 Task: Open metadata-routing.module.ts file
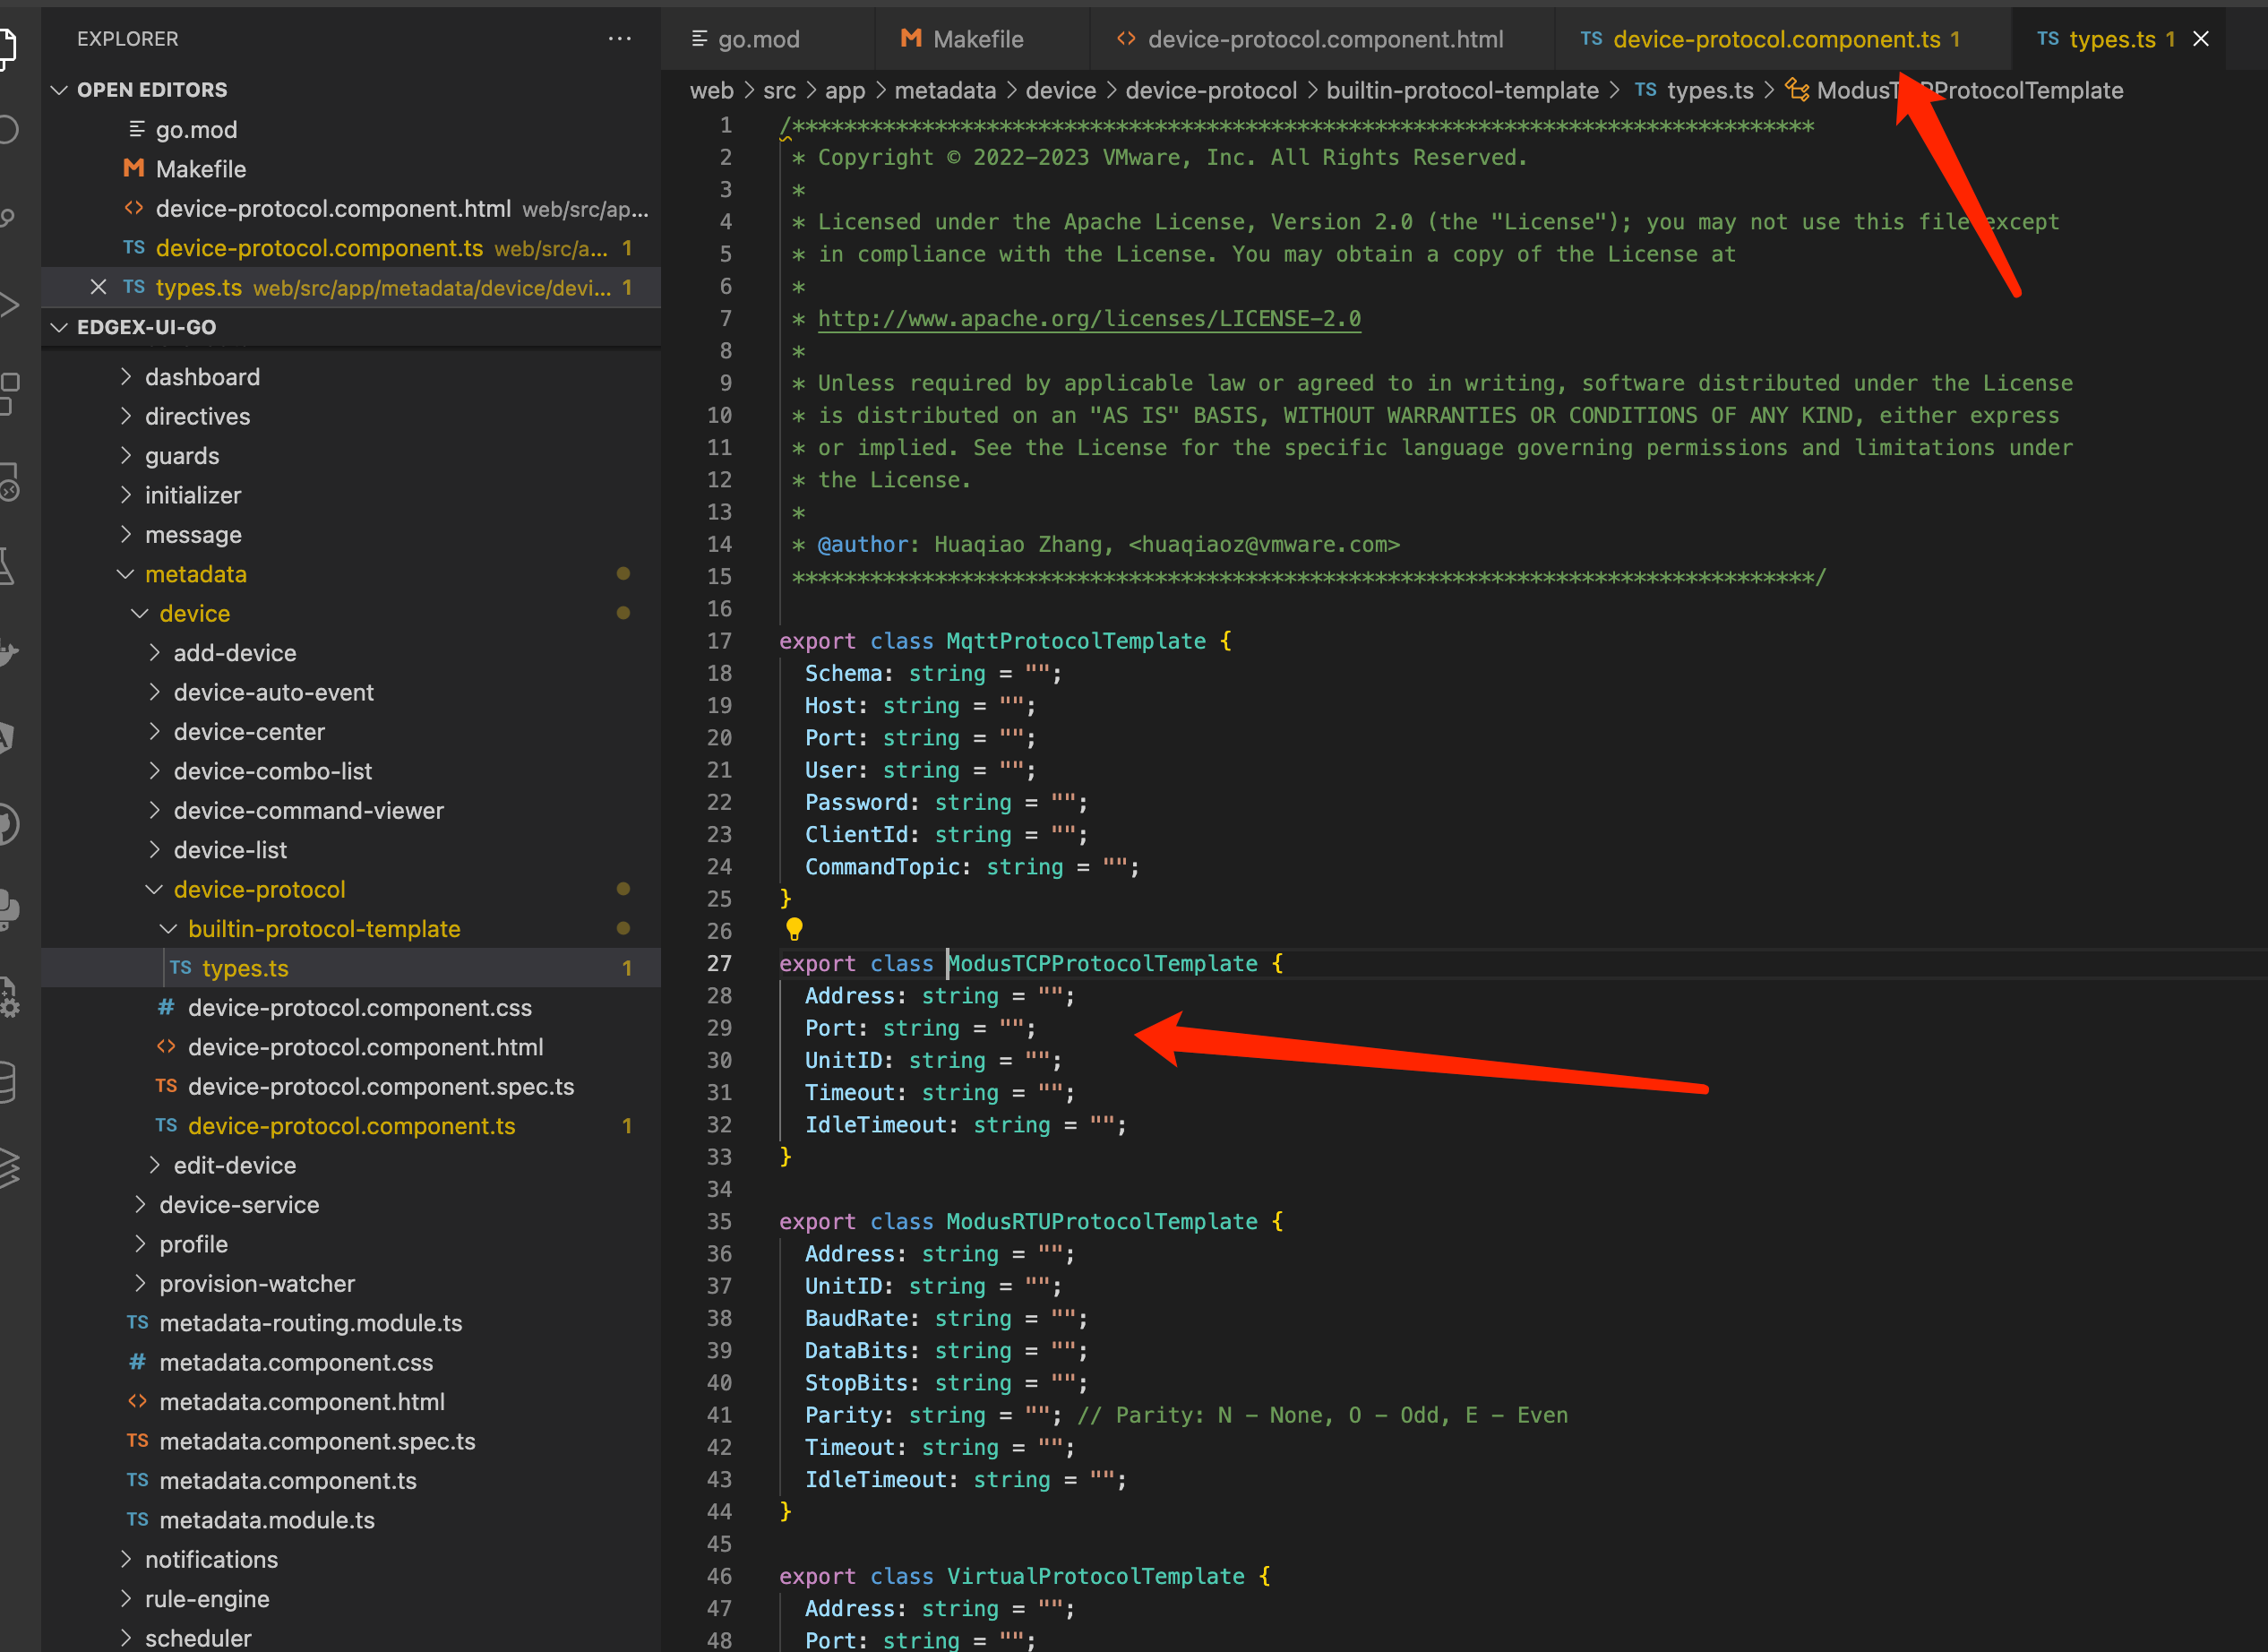pos(310,1323)
